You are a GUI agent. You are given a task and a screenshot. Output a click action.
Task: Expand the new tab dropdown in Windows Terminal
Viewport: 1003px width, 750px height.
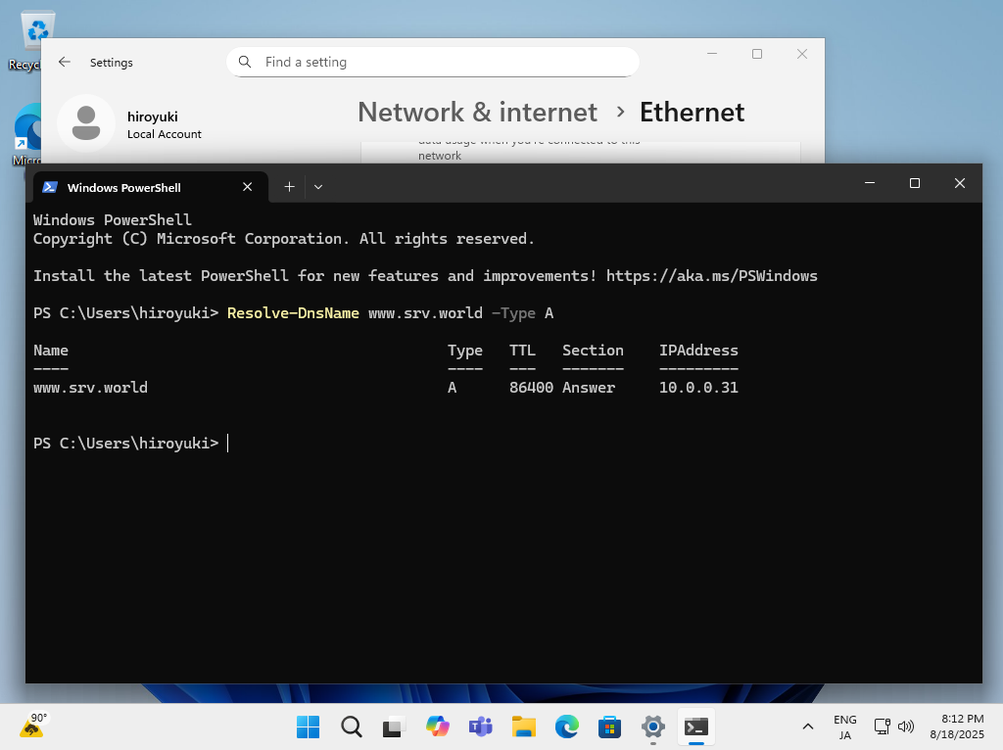pos(317,186)
